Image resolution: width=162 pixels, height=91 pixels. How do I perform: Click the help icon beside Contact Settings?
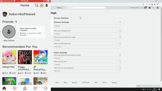120,22
